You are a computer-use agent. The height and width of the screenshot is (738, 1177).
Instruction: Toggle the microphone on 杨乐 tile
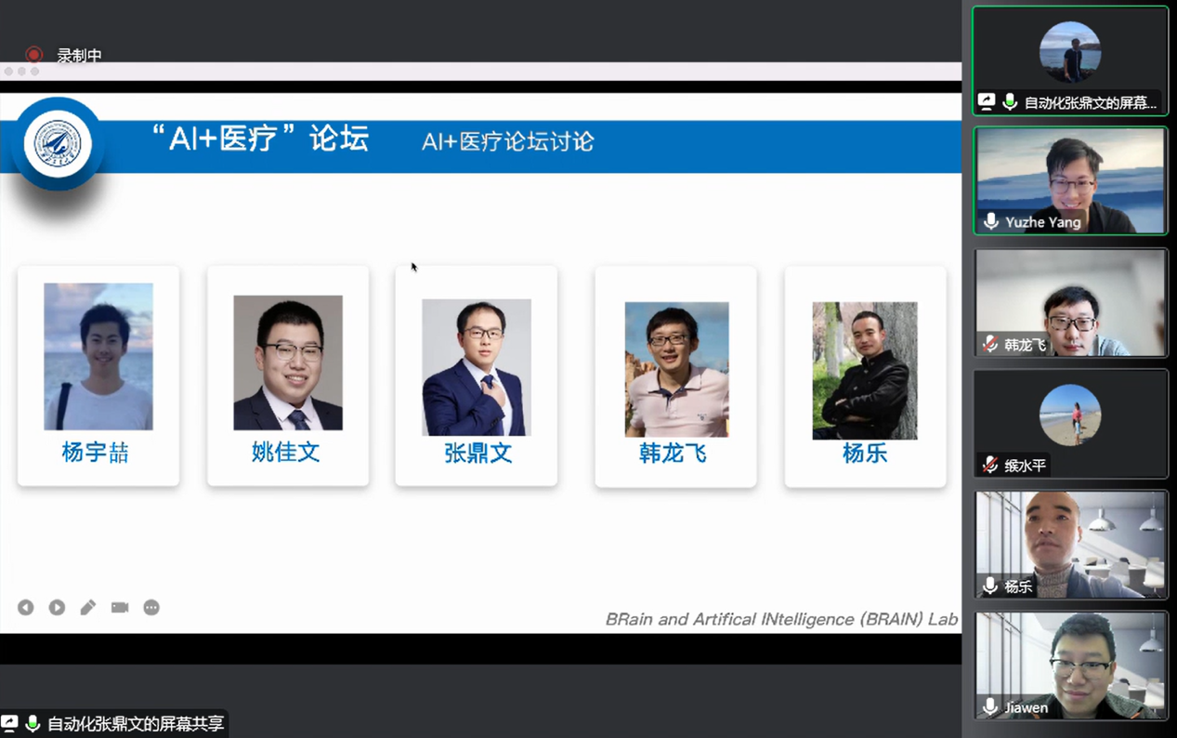[991, 586]
